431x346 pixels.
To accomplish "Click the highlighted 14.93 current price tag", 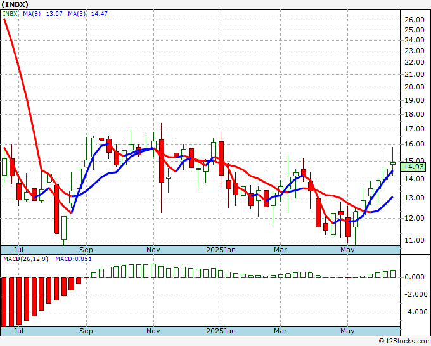I will coord(414,167).
